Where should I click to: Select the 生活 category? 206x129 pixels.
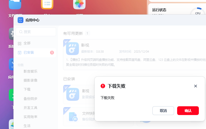(x=27, y=126)
